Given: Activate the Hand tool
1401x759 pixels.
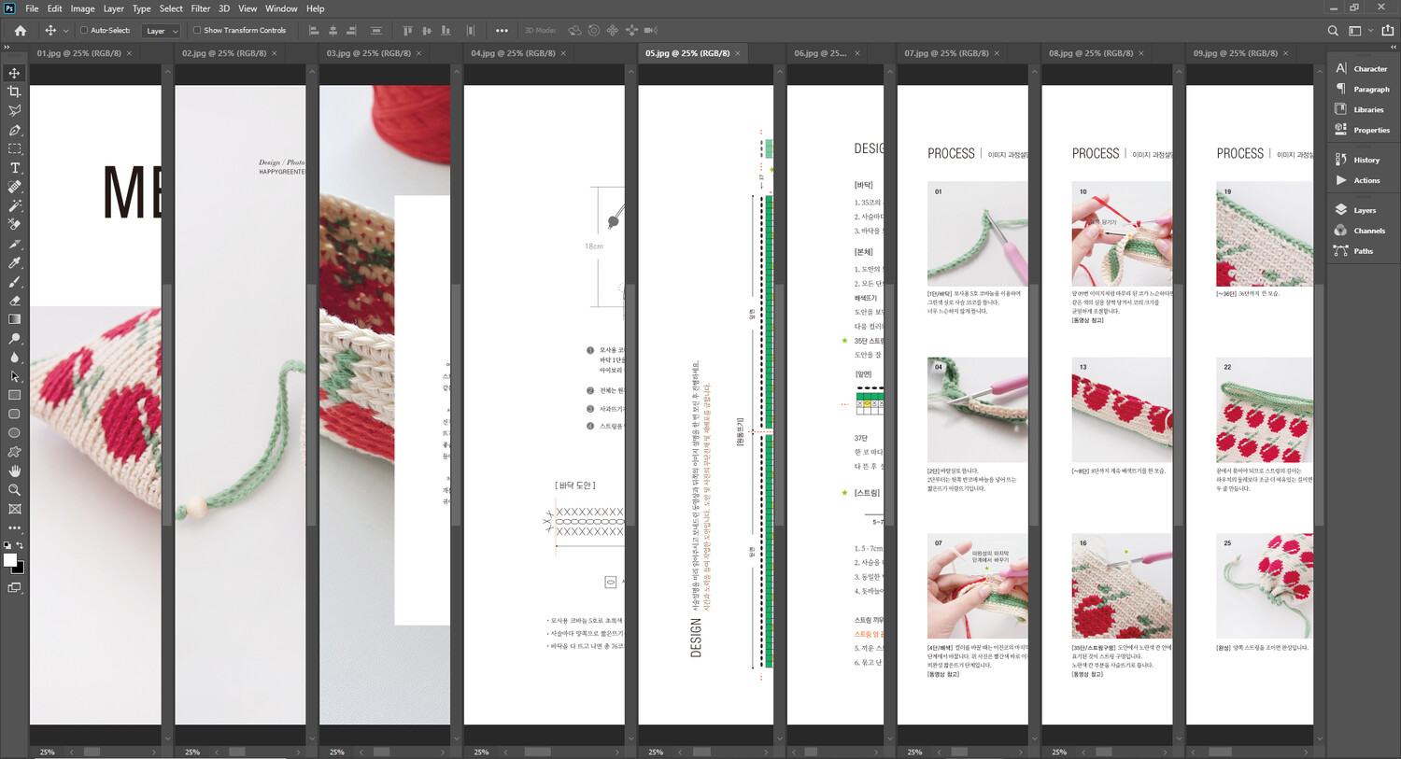Looking at the screenshot, I should point(14,471).
